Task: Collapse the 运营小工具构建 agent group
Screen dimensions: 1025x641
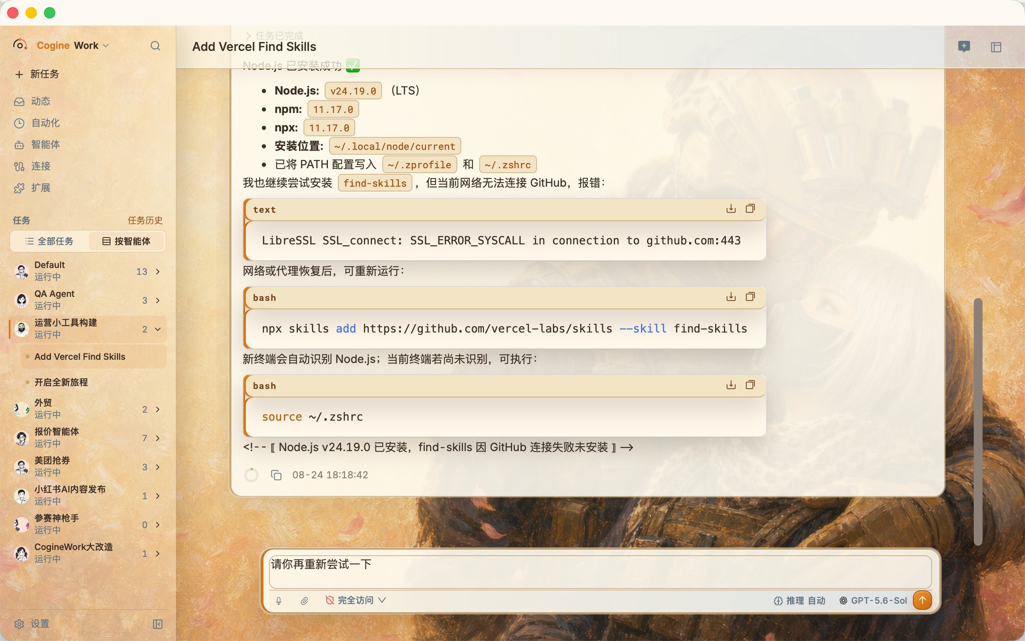Action: (x=158, y=329)
